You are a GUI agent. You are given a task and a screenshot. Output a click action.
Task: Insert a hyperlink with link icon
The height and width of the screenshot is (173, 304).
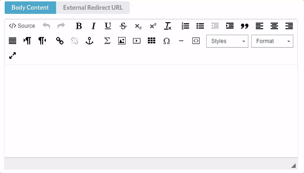[x=60, y=41]
